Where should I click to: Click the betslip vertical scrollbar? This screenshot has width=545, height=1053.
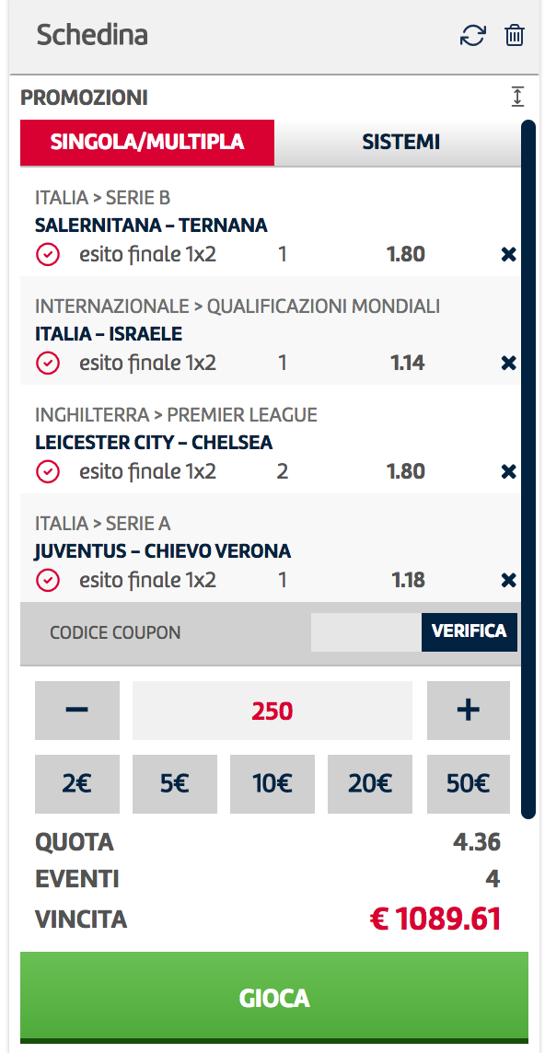(x=528, y=469)
